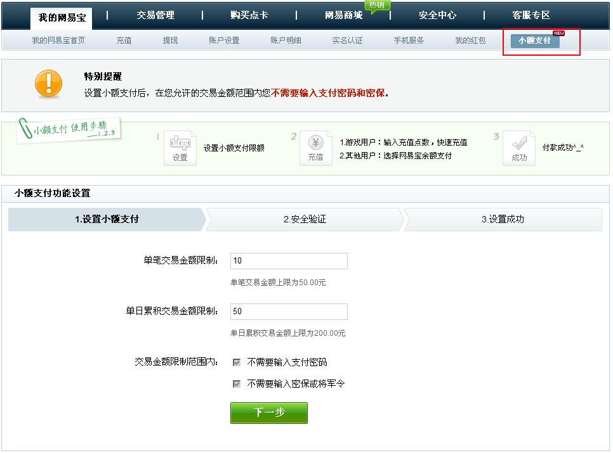Go to 我的网易宝首页 submenu
This screenshot has height=453, width=613.
(x=58, y=40)
